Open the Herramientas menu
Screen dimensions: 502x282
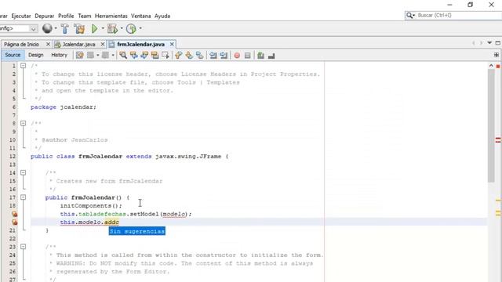111,16
